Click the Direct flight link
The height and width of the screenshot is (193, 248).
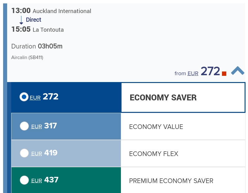(x=33, y=20)
